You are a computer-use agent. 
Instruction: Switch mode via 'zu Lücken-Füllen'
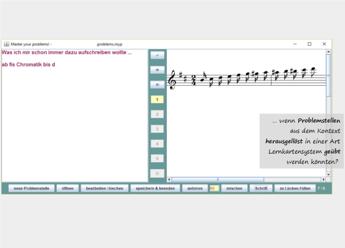(x=295, y=188)
